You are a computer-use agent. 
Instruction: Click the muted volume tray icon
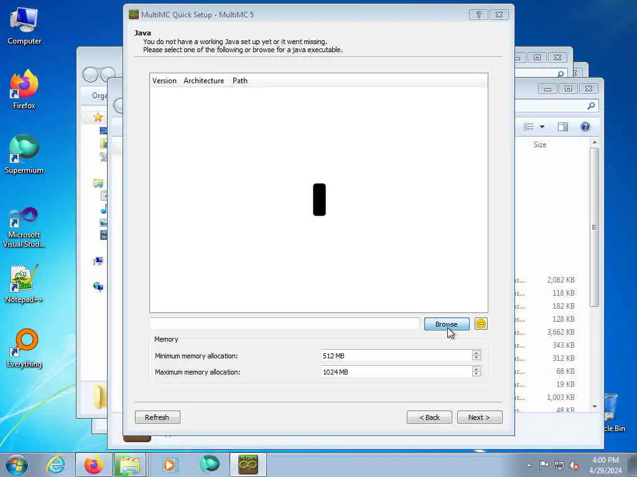(x=574, y=465)
